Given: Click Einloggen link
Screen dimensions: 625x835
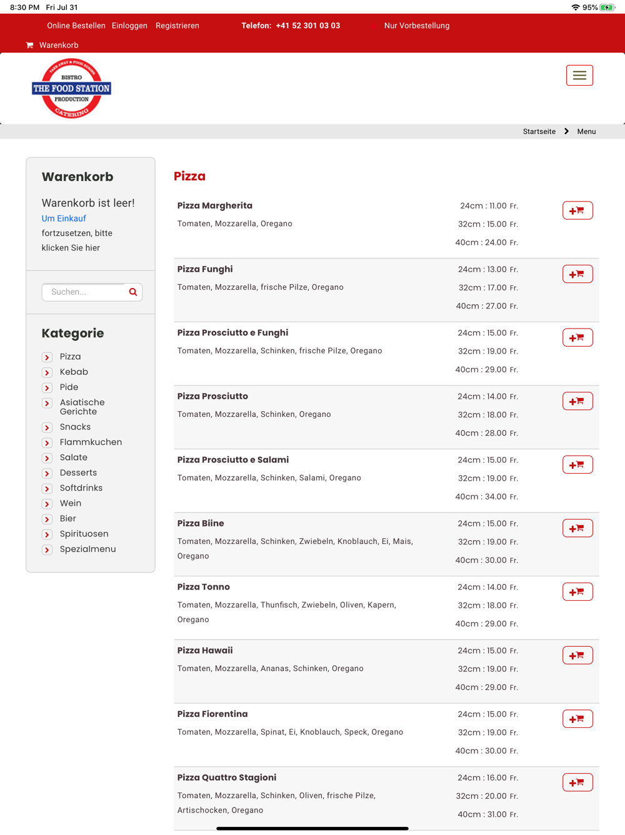Looking at the screenshot, I should 129,26.
